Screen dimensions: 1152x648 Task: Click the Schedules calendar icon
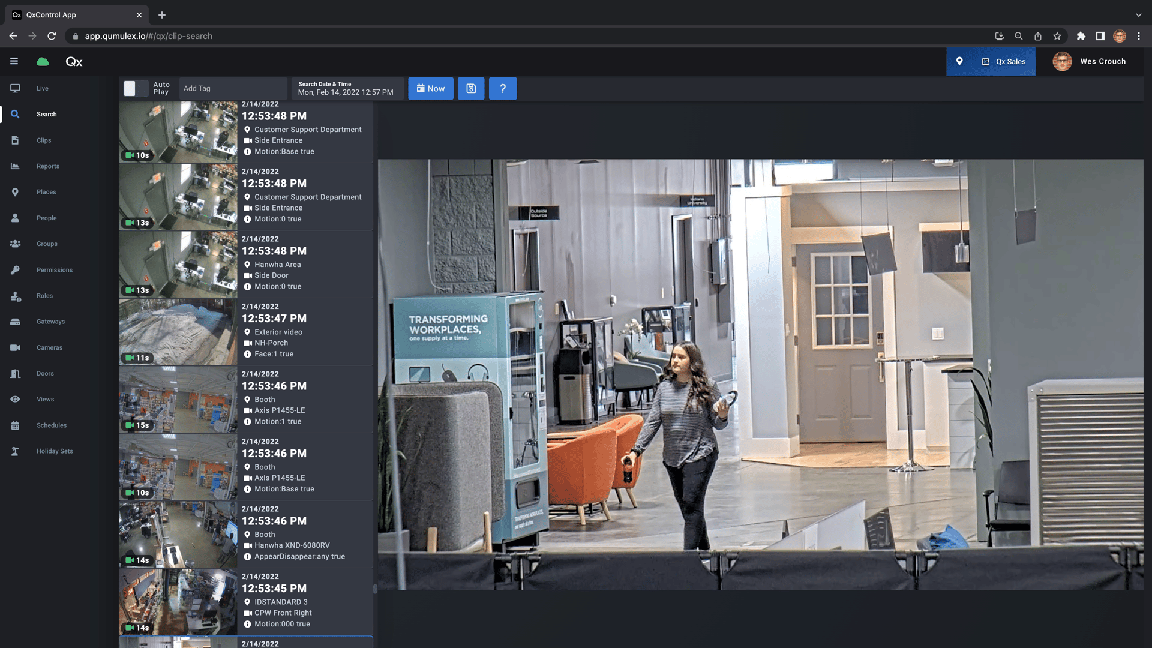pyautogui.click(x=15, y=425)
